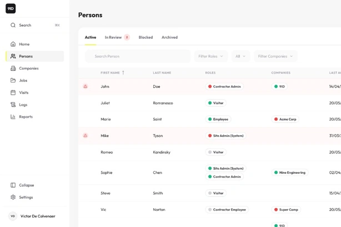Viewport: 341px width, 227px height.
Task: Open the Filter Companies dropdown
Action: tap(275, 56)
